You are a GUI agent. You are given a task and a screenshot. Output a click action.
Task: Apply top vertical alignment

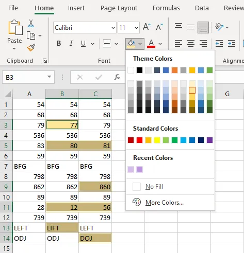(178, 26)
